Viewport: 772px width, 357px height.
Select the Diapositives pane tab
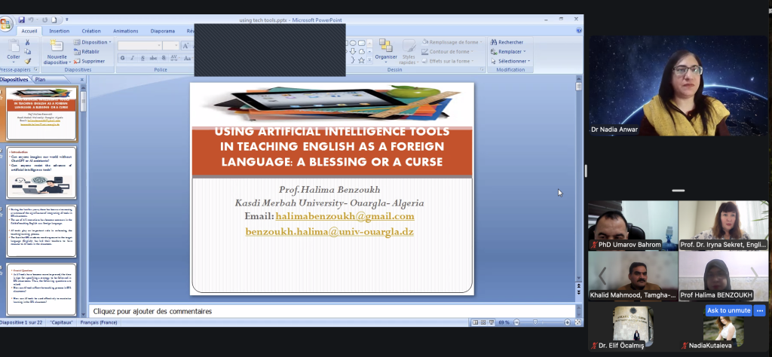tap(14, 79)
